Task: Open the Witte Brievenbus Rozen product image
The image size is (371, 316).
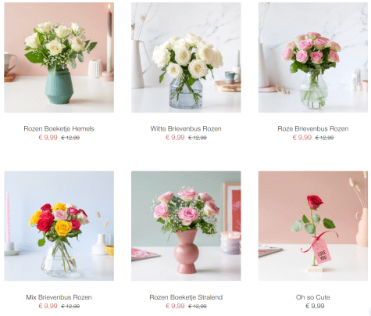Action: pos(186,57)
